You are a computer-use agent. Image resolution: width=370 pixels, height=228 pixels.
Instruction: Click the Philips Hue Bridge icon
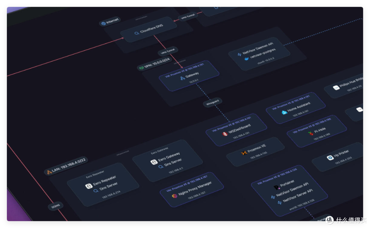pos(336,88)
